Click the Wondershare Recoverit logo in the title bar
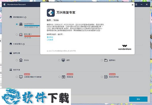152x105 pixels. point(5,5)
